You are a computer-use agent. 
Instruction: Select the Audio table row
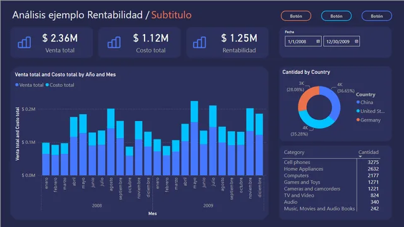(331, 202)
